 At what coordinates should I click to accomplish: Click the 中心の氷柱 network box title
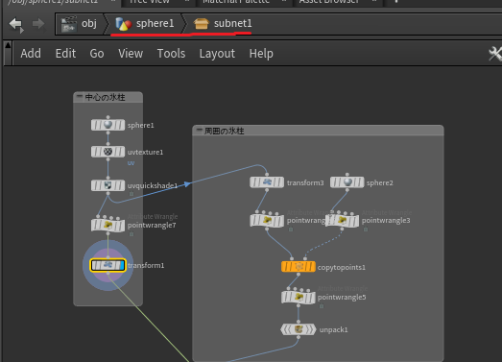coord(105,97)
